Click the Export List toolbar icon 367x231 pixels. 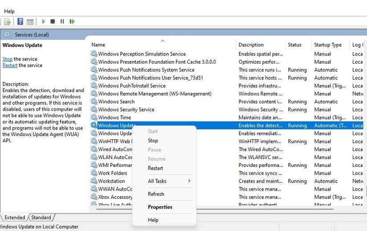[7, 21]
